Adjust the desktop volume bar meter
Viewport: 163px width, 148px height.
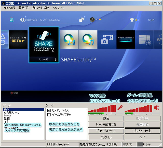coord(139,108)
